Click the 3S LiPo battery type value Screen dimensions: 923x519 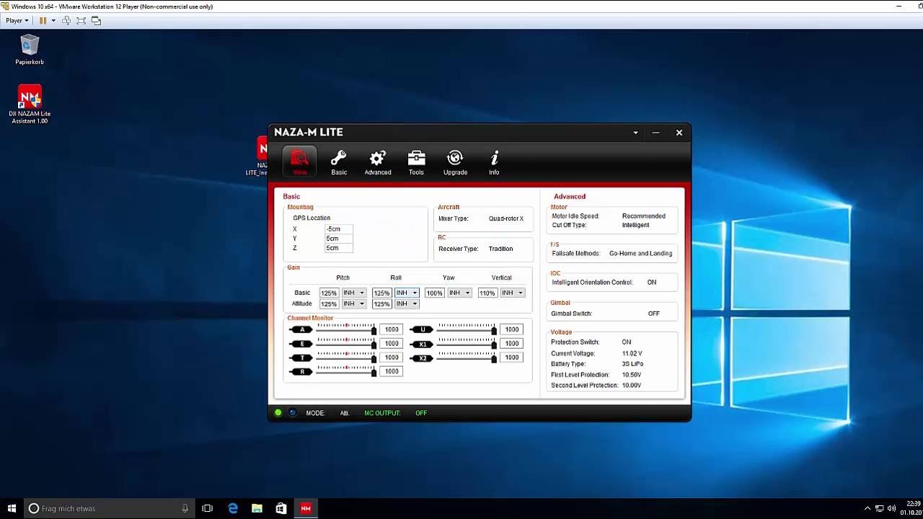(x=632, y=364)
